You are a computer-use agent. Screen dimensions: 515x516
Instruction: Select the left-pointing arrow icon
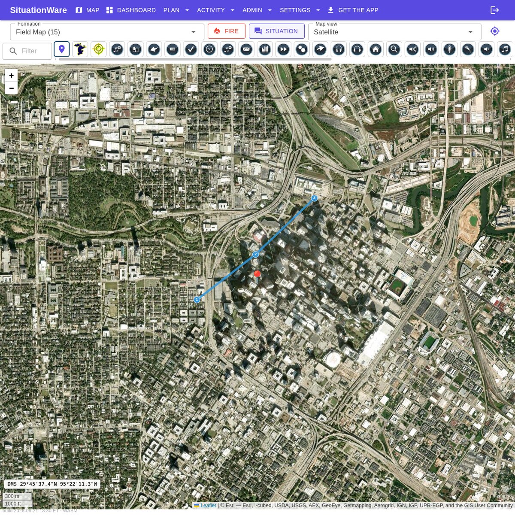(x=154, y=49)
